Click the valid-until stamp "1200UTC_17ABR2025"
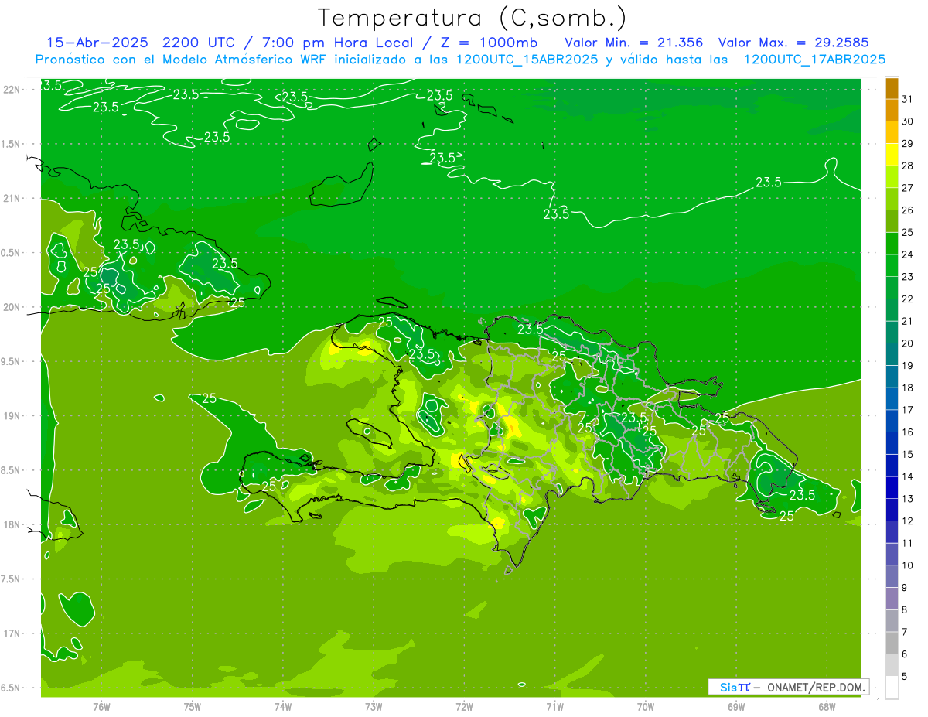The height and width of the screenshot is (717, 928). pyautogui.click(x=814, y=60)
